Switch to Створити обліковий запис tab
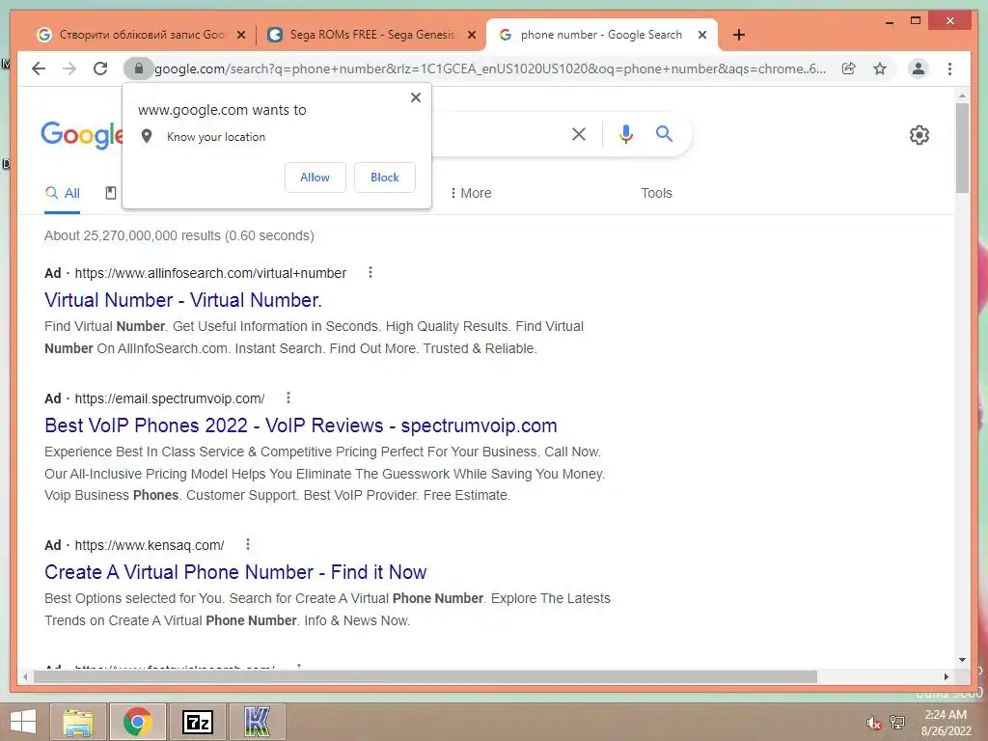The width and height of the screenshot is (988, 741). tap(142, 35)
